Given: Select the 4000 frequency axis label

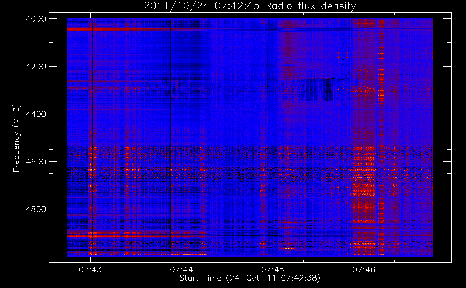Looking at the screenshot, I should pyautogui.click(x=36, y=19).
